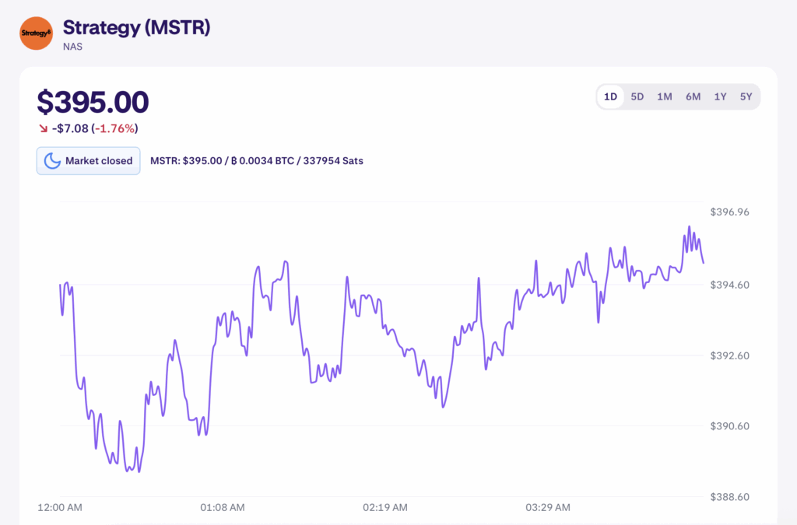Click the MSTR BTC and Sats conversion line
The height and width of the screenshot is (525, 797).
pyautogui.click(x=257, y=161)
